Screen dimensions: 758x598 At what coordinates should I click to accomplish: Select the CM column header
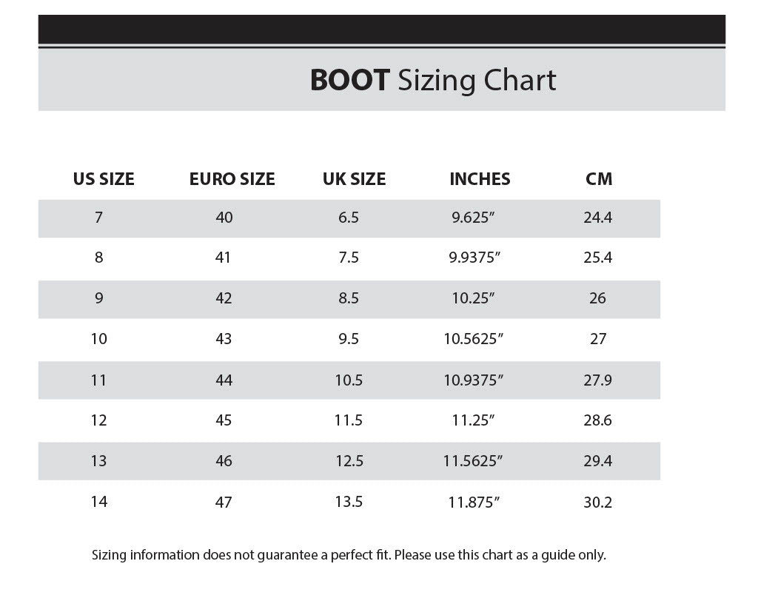pos(599,179)
